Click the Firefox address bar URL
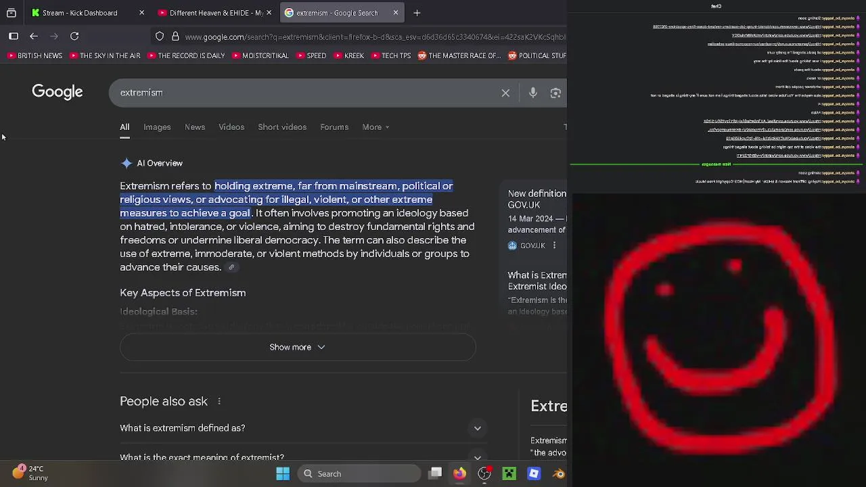The width and height of the screenshot is (866, 487). click(375, 37)
